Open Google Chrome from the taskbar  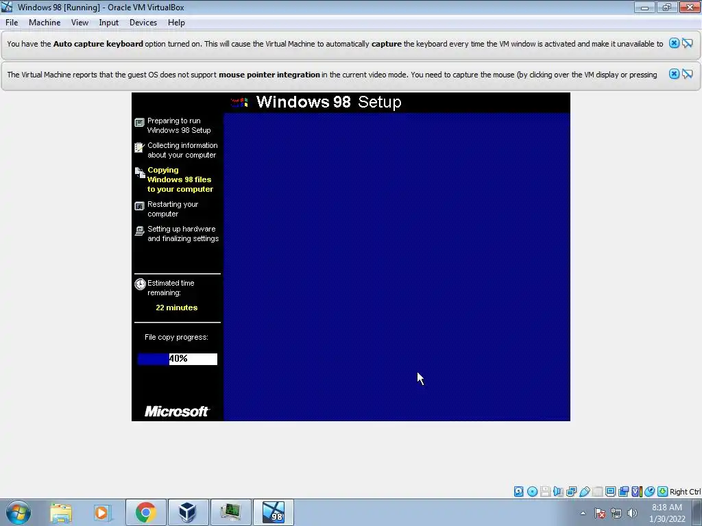pos(145,512)
